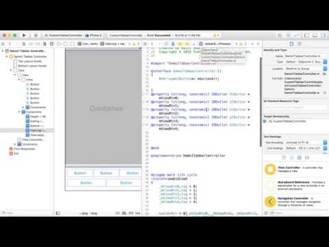This screenshot has width=329, height=247.
Task: Choose the iPhone 6 destination device
Action: tap(94, 36)
